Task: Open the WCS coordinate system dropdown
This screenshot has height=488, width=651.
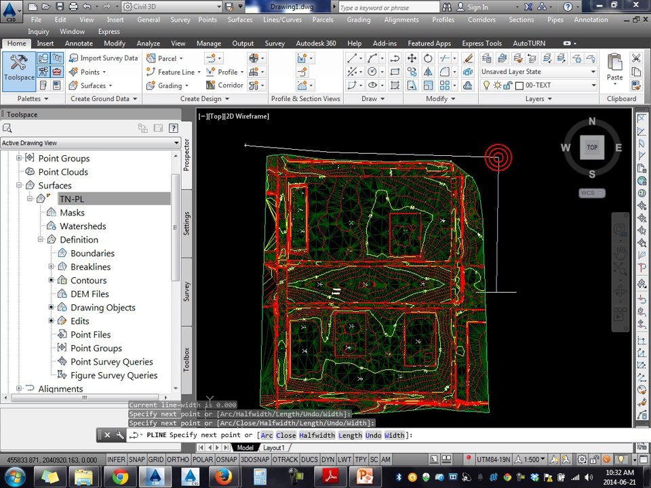Action: [x=591, y=193]
